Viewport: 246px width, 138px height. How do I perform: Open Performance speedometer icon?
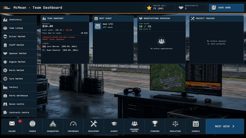pos(73,124)
